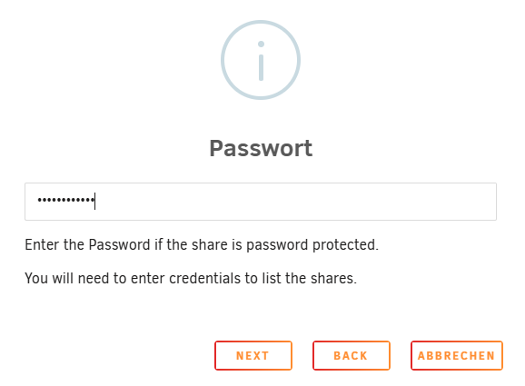Click the letter i inside the circle

262,61
